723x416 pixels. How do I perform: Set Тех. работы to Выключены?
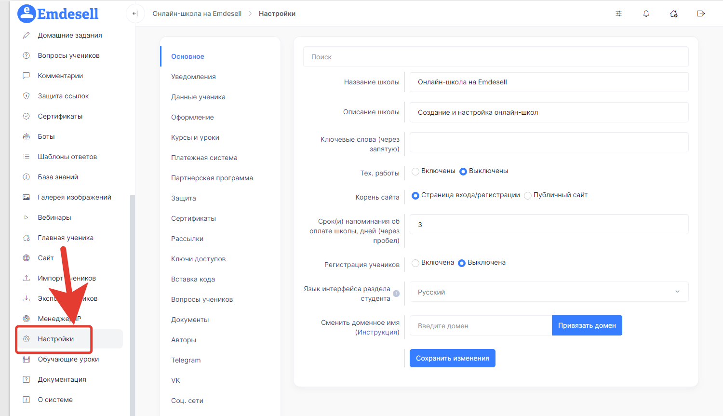point(463,171)
